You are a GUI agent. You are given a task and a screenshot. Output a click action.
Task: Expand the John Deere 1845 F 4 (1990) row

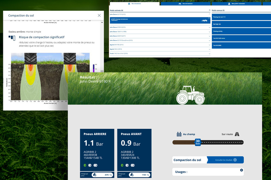point(209,32)
